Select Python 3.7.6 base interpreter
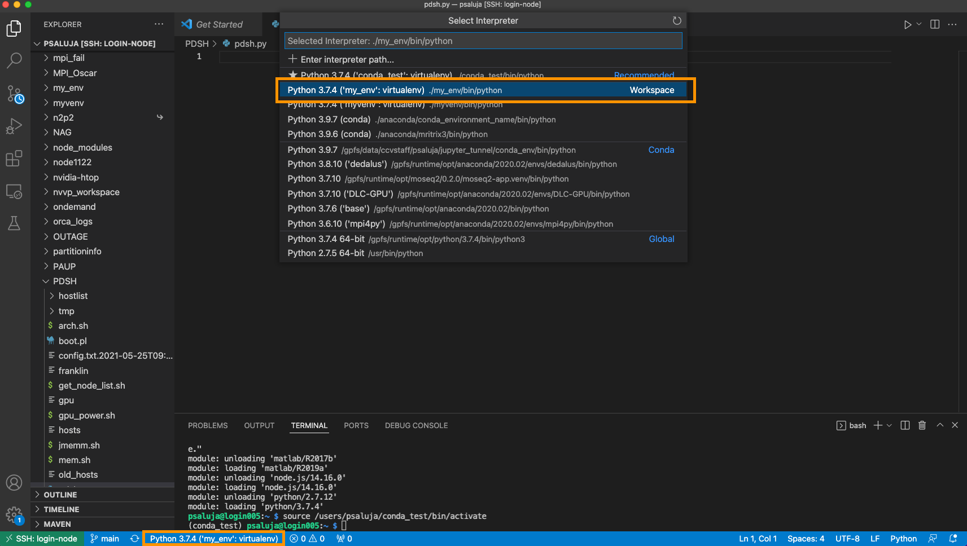The width and height of the screenshot is (967, 546). [483, 209]
